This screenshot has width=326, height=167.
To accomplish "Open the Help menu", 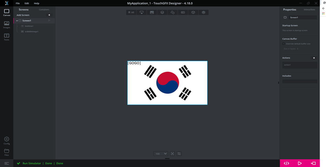I will (x=37, y=3).
